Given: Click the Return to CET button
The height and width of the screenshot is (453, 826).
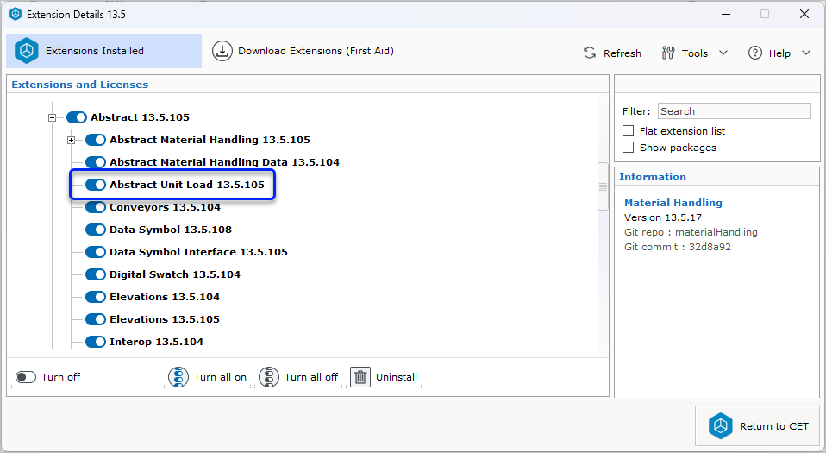Looking at the screenshot, I should (758, 426).
